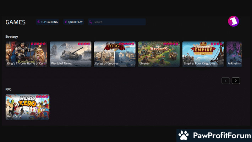Click the GAMES page heading

[x=16, y=22]
